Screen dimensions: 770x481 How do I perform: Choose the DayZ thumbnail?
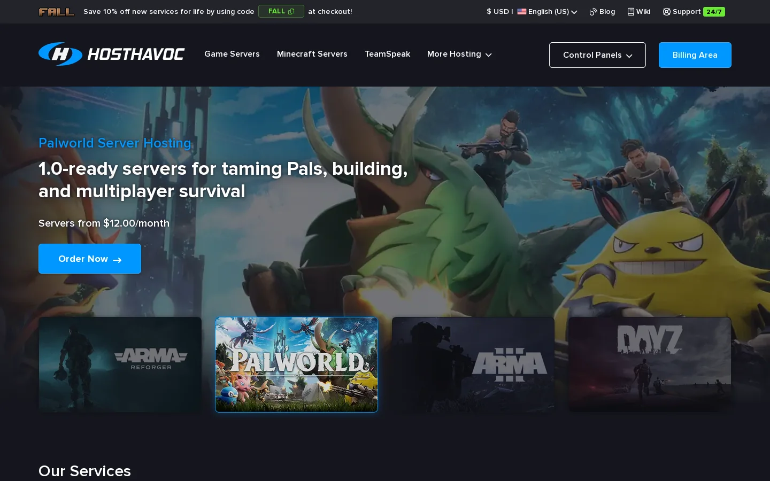pos(650,364)
